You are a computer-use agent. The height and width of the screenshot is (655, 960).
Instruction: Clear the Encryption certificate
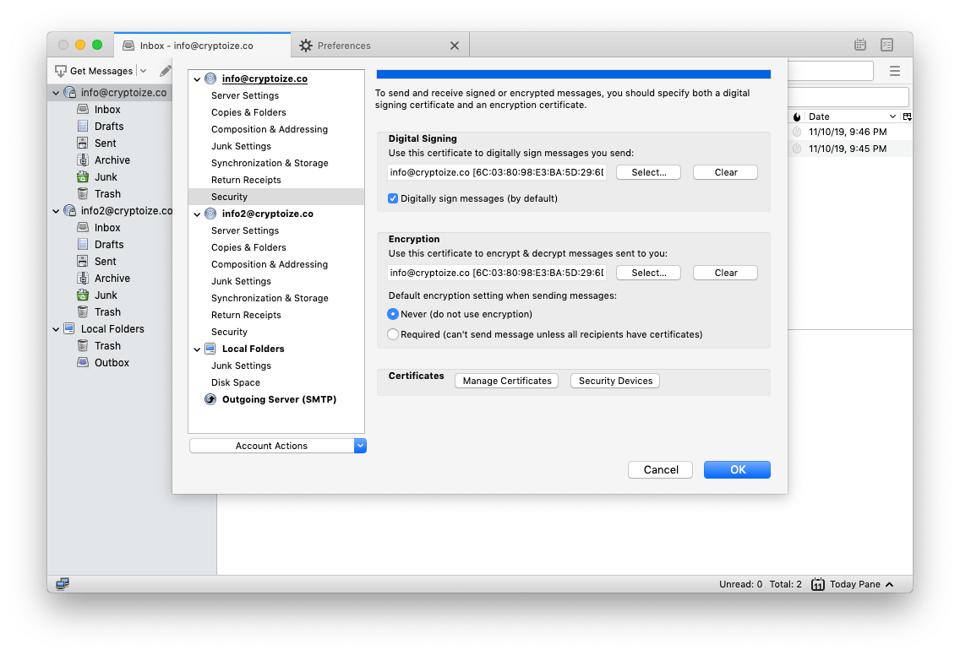(x=726, y=273)
